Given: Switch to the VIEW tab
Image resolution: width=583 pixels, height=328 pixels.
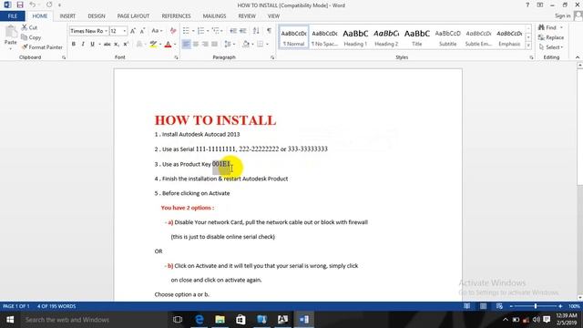Looking at the screenshot, I should 273,16.
